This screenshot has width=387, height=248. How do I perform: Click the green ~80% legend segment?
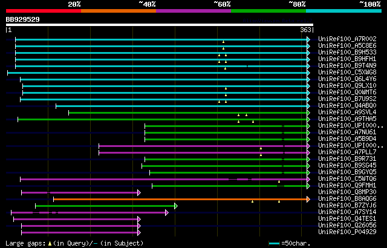268,11
